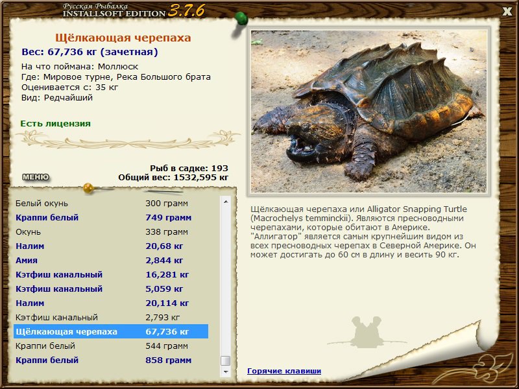Open the Горячие клавиши link
This screenshot has width=519, height=389.
[284, 371]
